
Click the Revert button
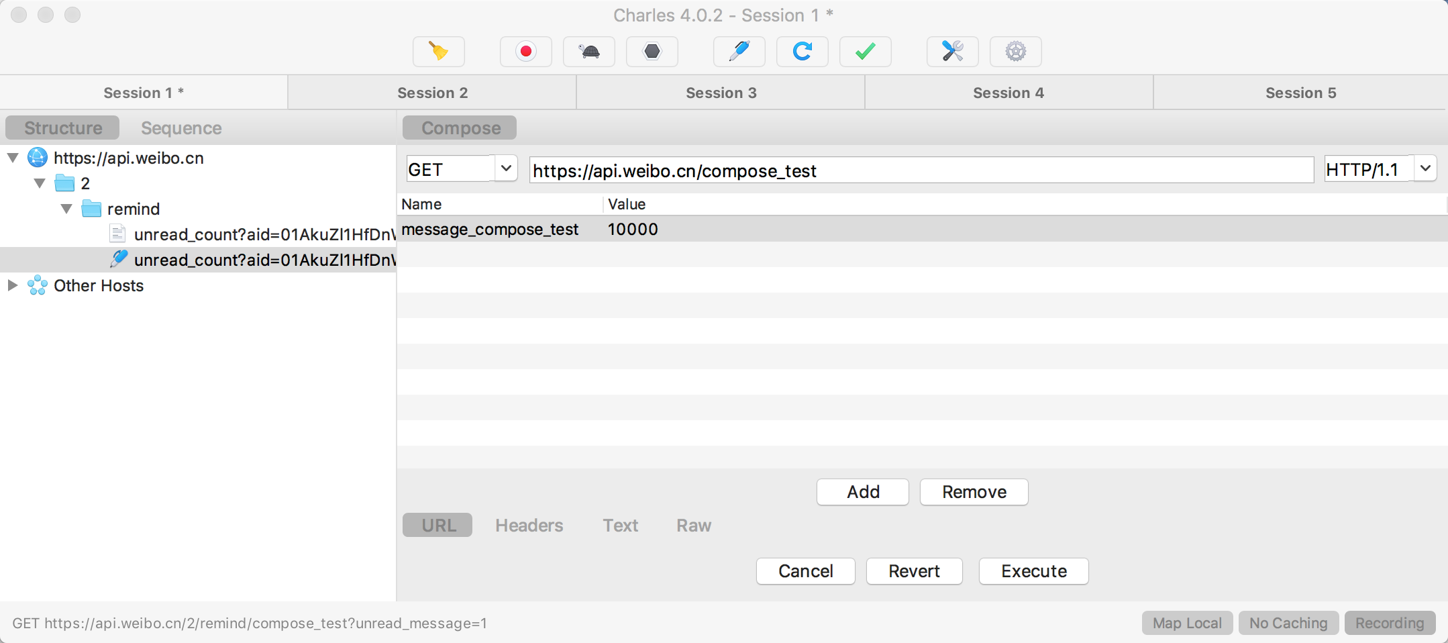point(915,571)
